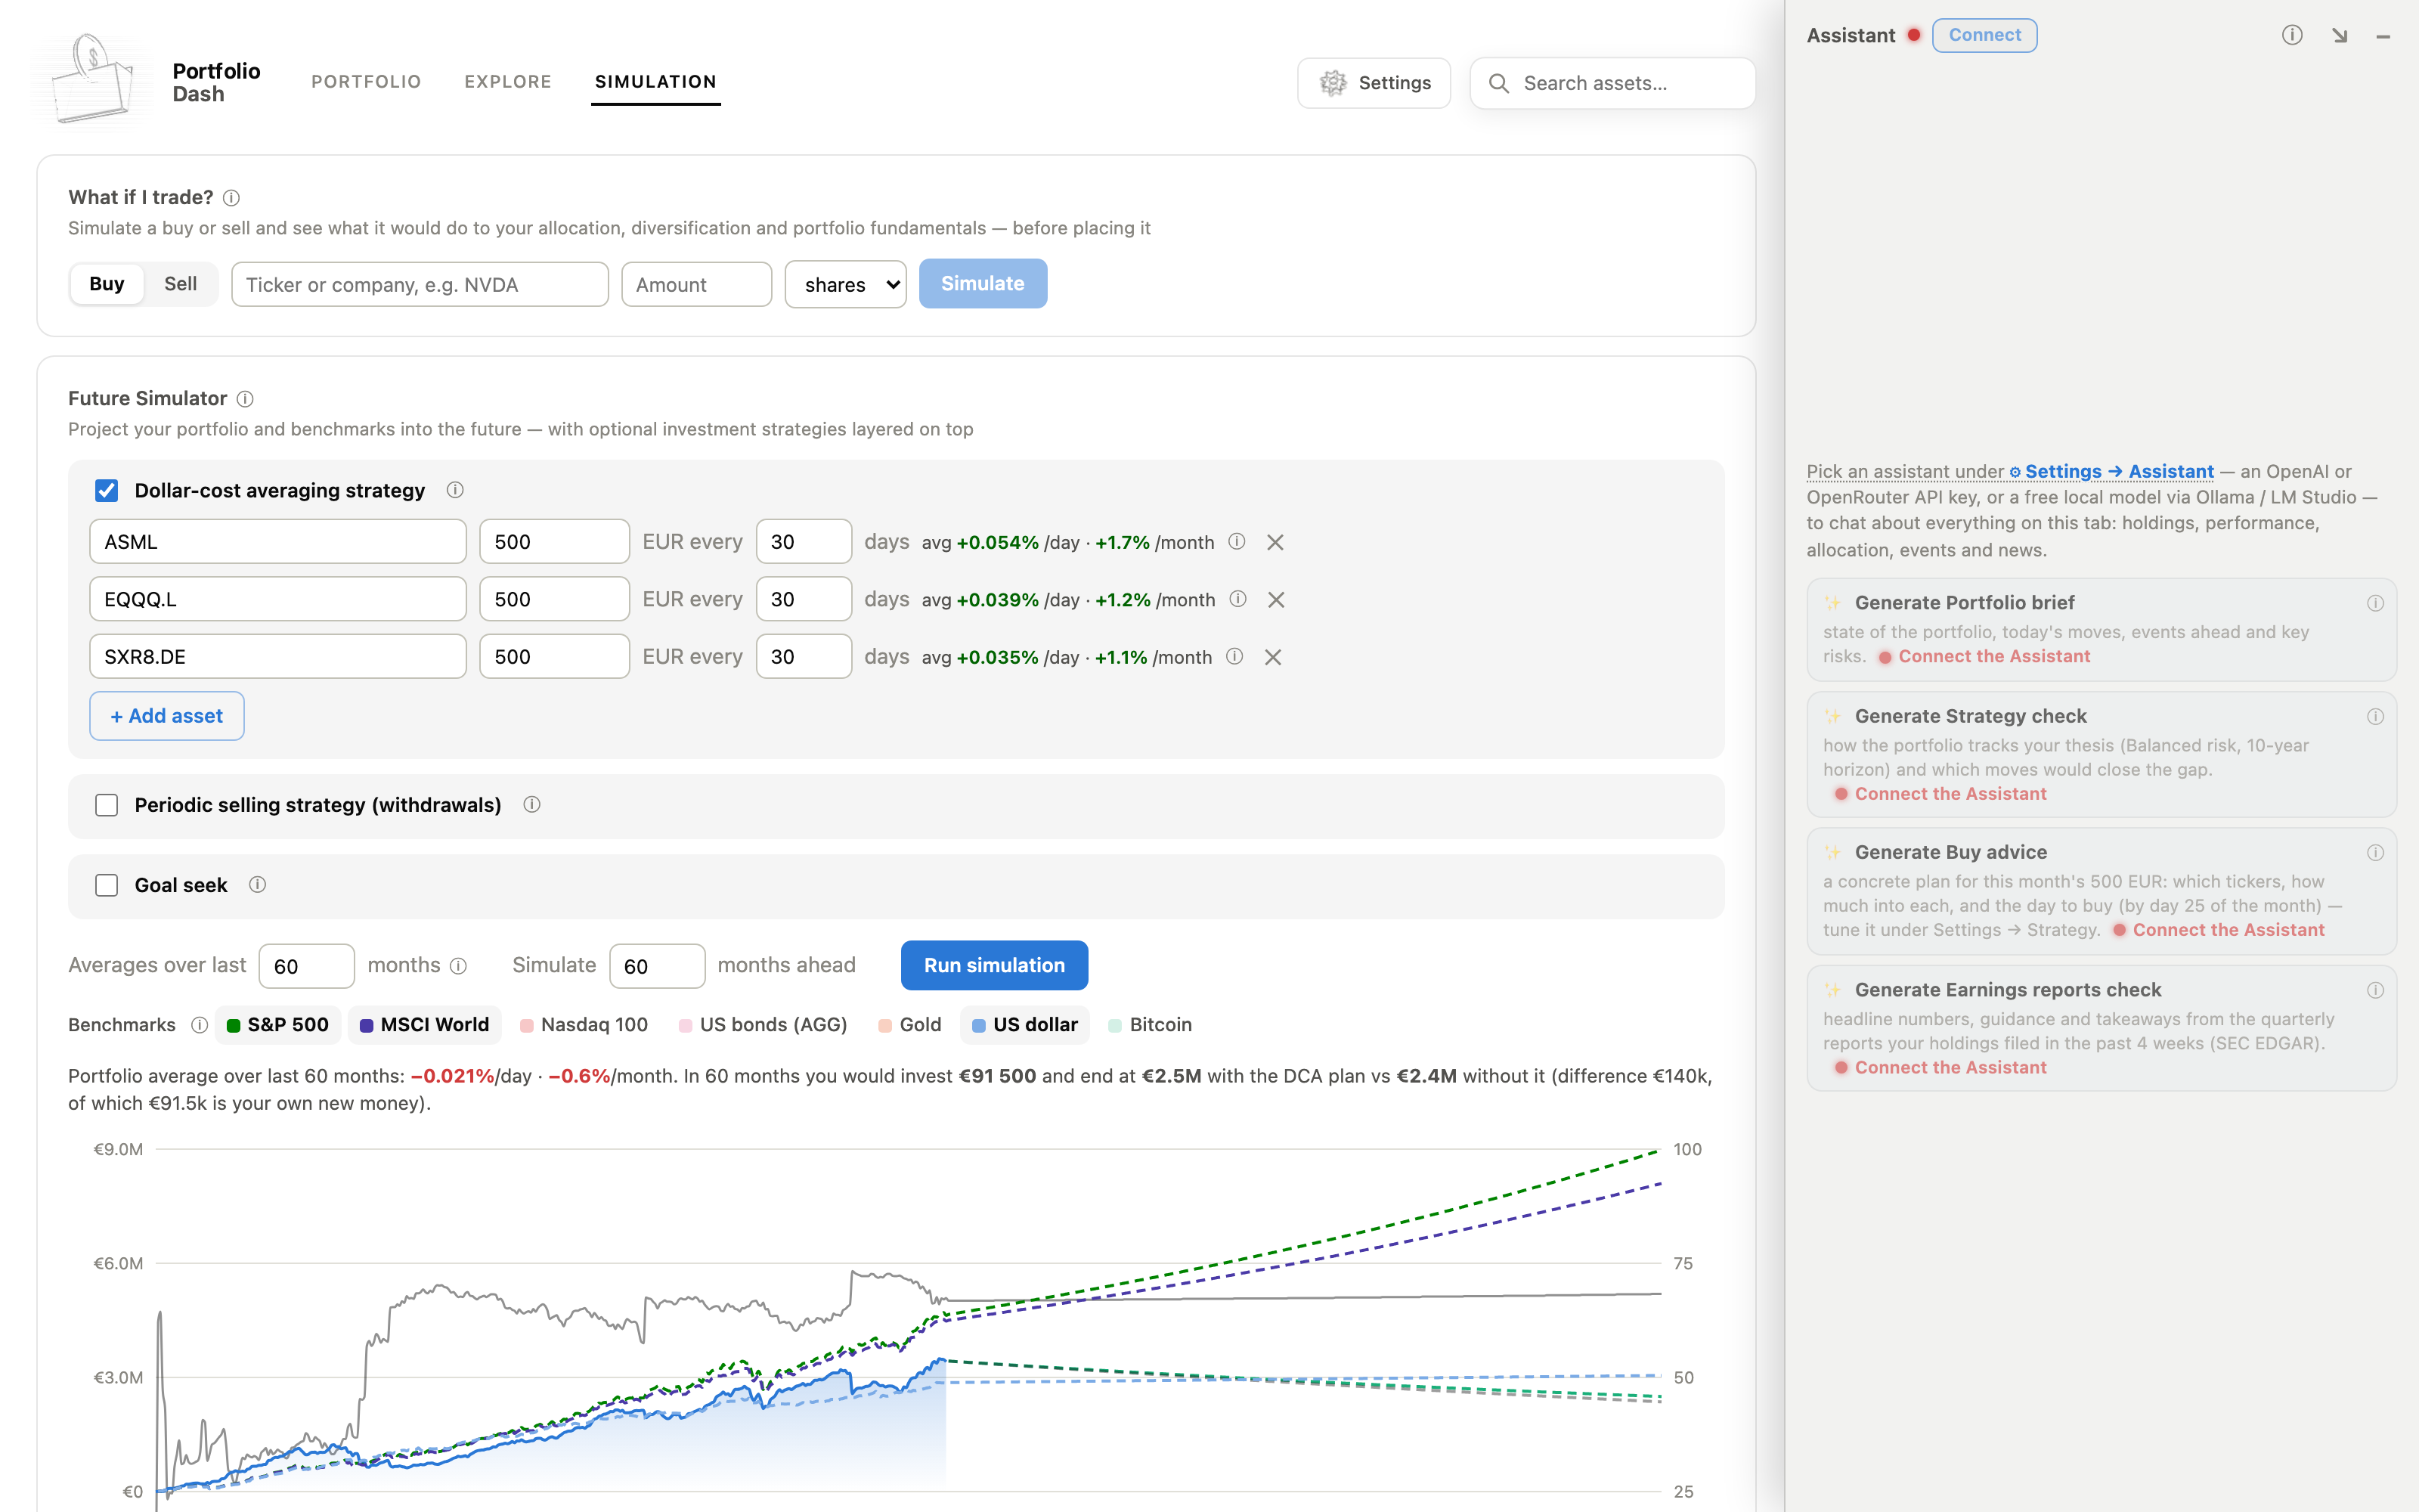Show info for EQQQ.L average return
This screenshot has height=1512, width=2419.
coord(1237,599)
